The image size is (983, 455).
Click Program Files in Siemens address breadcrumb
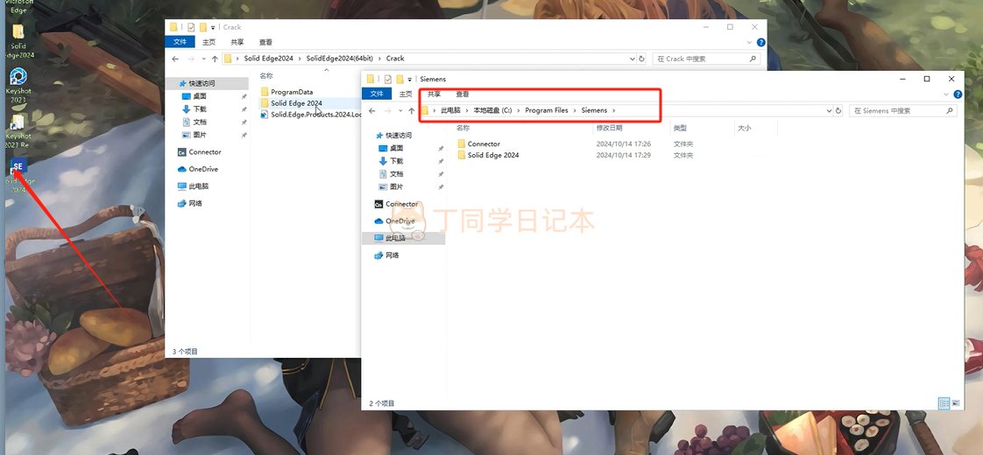(x=547, y=110)
